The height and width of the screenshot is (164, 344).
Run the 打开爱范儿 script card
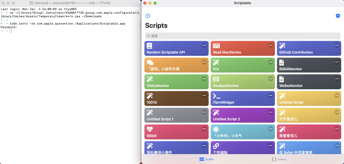point(309,115)
